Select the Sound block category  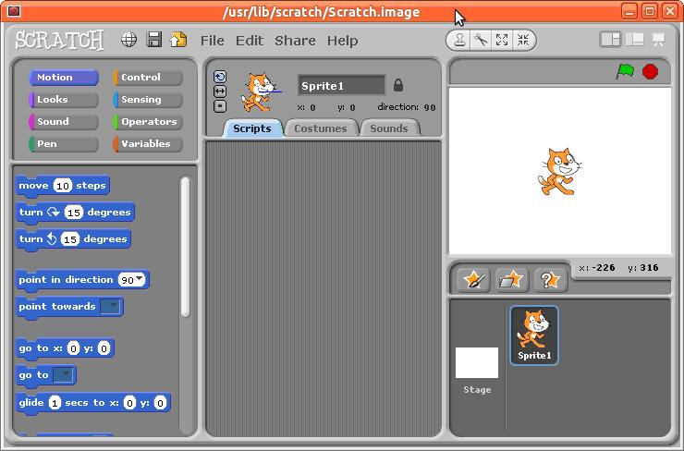click(x=64, y=122)
